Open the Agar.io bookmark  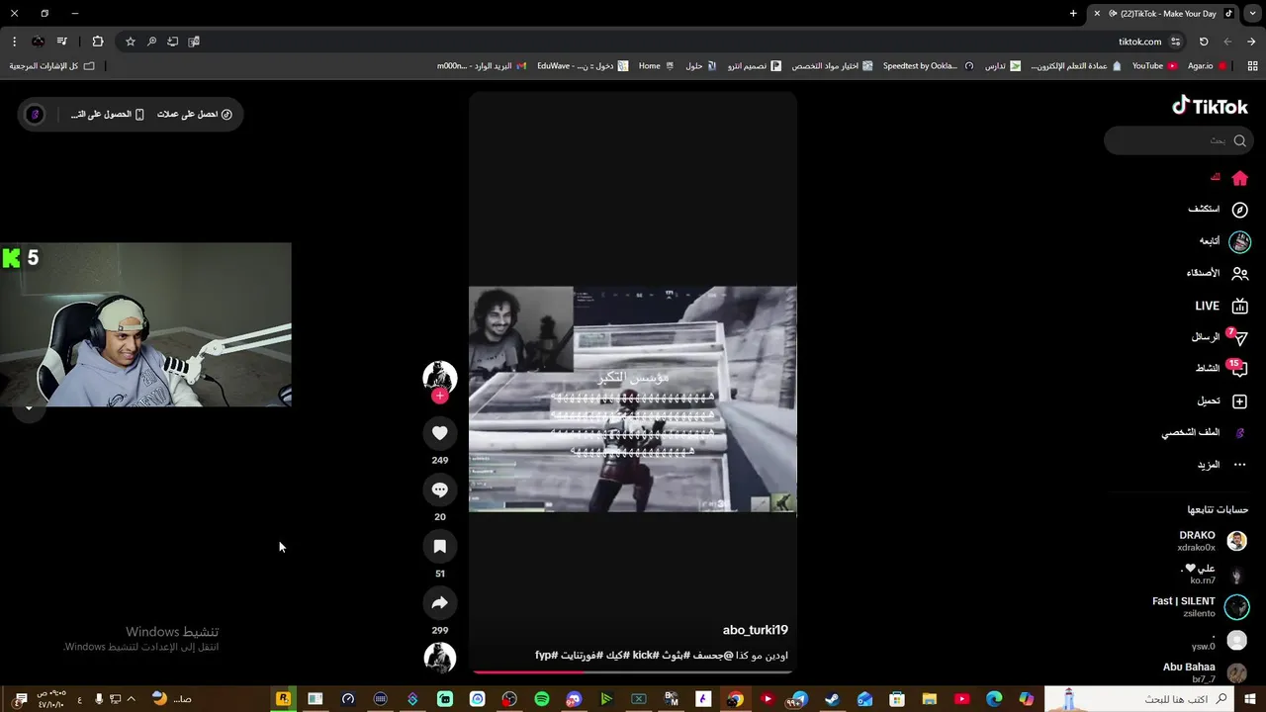coord(1207,66)
